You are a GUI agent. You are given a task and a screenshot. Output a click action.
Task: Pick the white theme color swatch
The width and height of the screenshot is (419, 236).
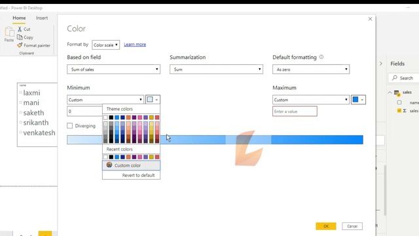pyautogui.click(x=105, y=117)
